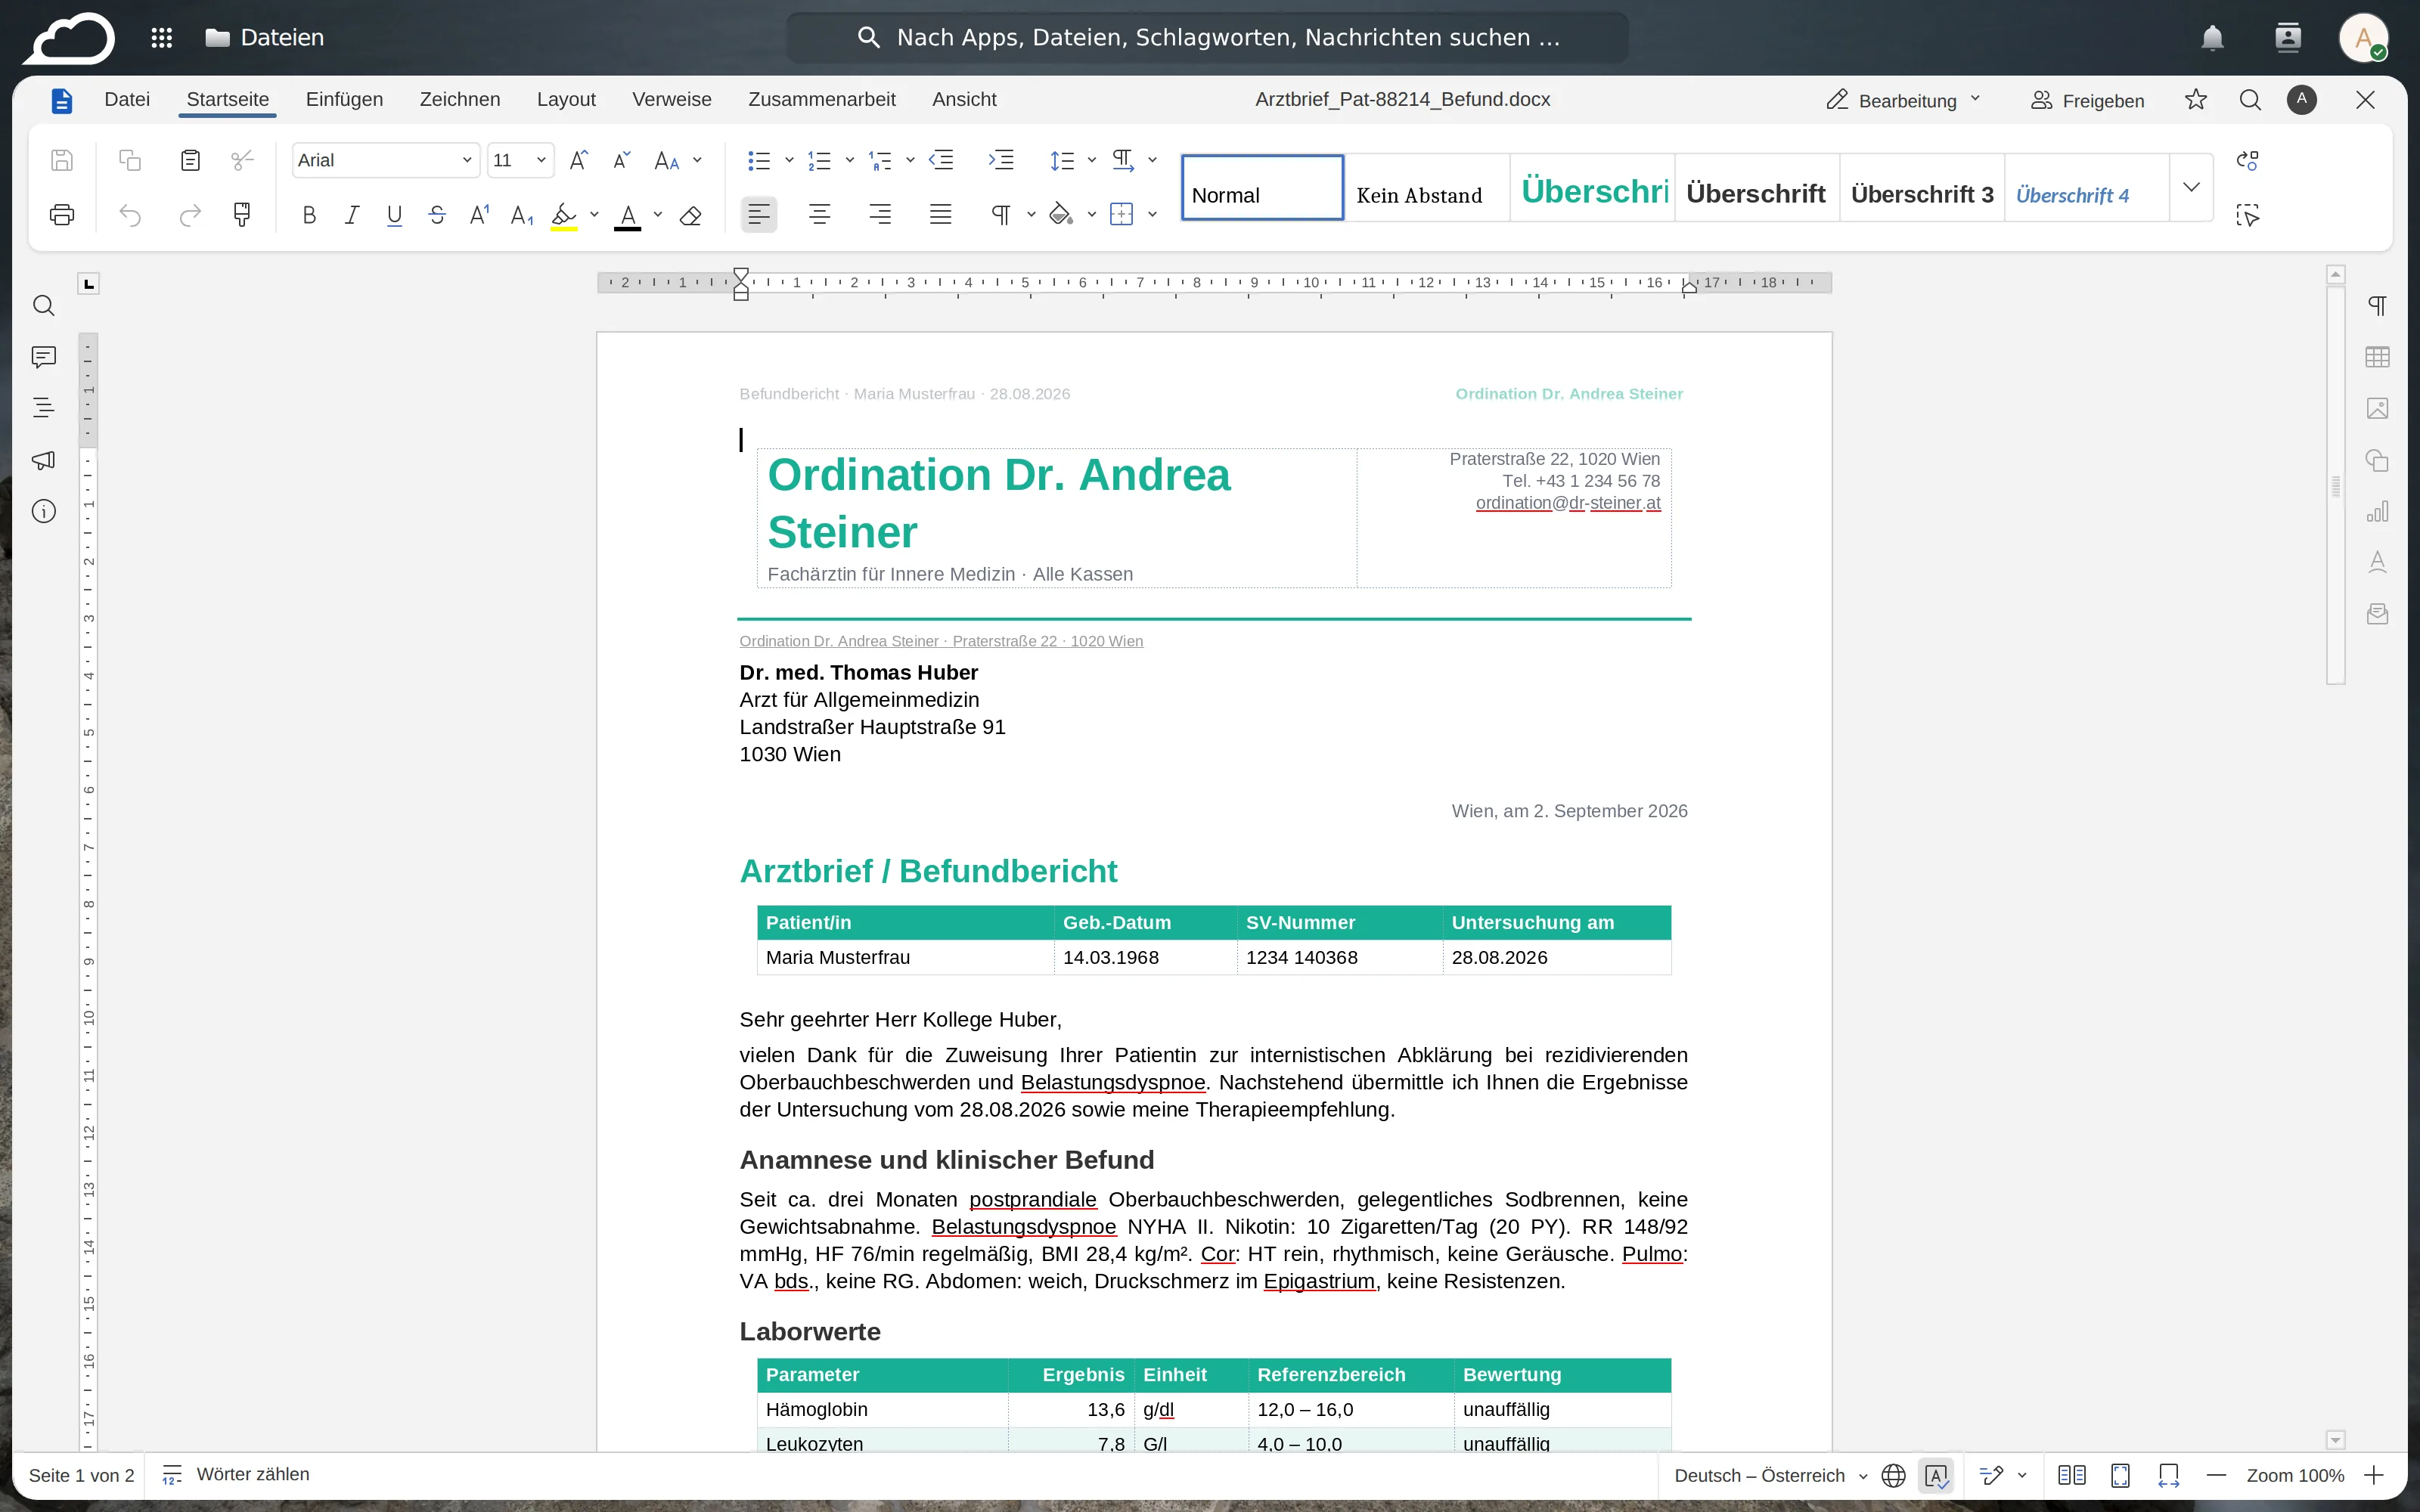This screenshot has width=2420, height=1512.
Task: Toggle underline formatting
Action: click(x=394, y=215)
